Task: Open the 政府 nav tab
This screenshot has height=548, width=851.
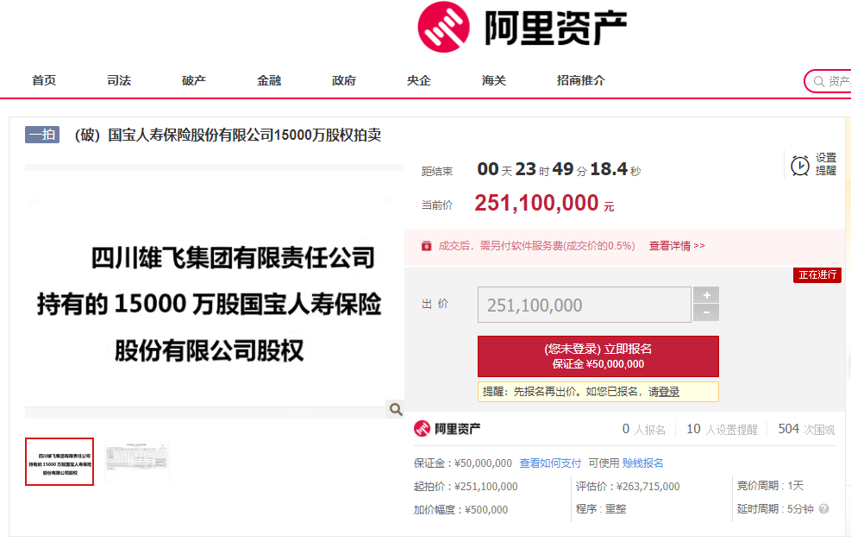Action: point(343,80)
